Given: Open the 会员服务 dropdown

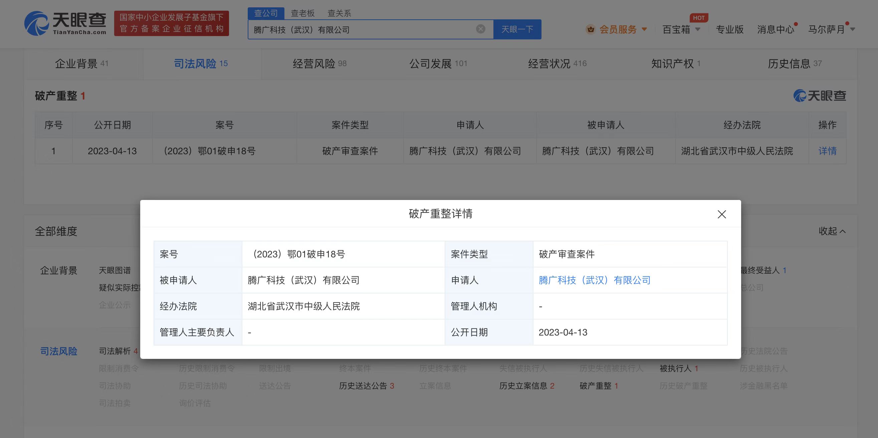Looking at the screenshot, I should [x=644, y=29].
